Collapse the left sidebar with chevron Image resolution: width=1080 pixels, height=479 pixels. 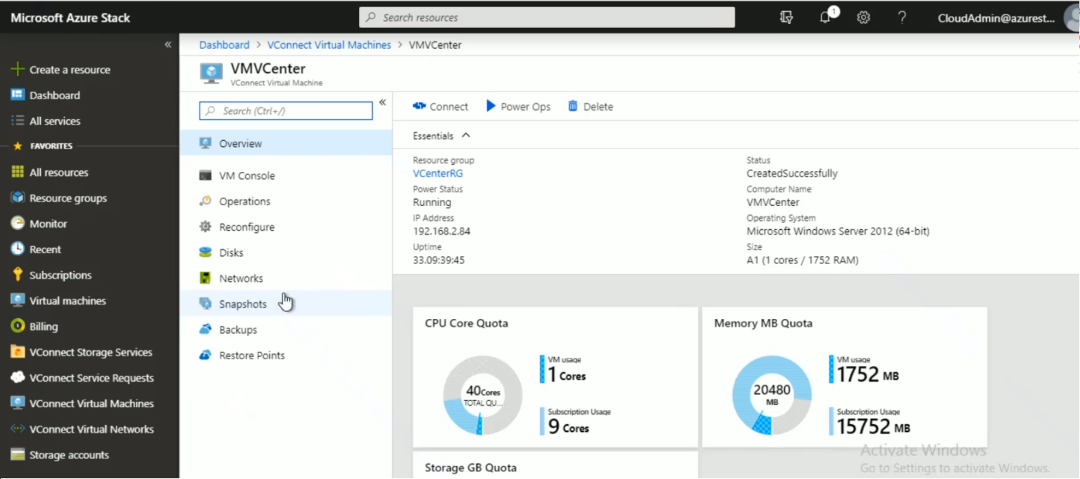[168, 44]
